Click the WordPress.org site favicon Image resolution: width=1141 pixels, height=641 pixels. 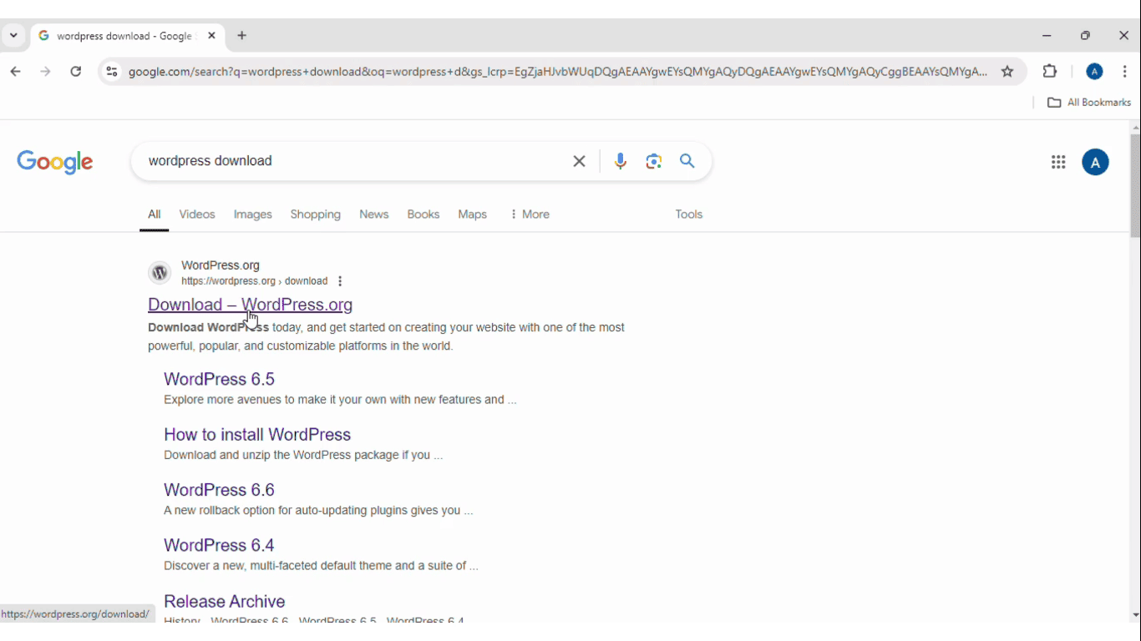click(160, 273)
